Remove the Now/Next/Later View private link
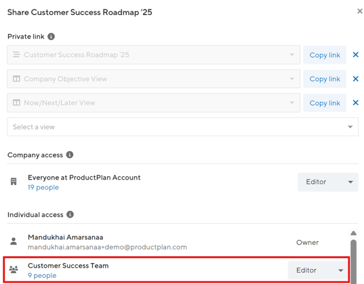 click(355, 102)
